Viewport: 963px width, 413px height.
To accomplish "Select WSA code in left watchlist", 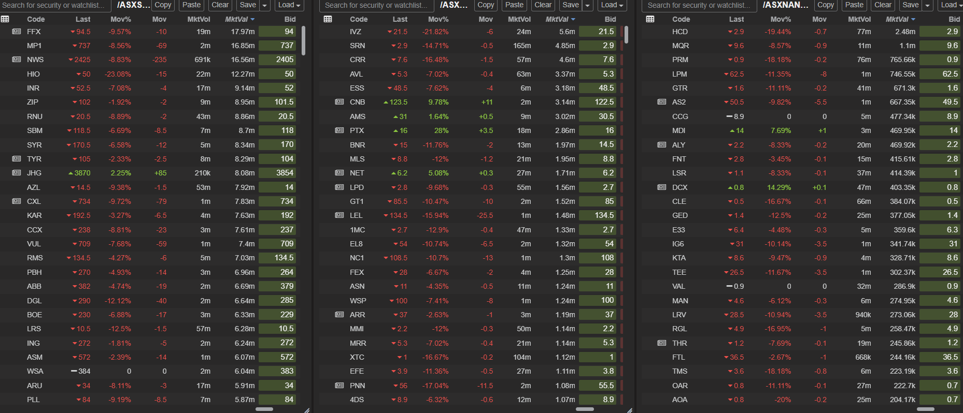I will point(35,371).
